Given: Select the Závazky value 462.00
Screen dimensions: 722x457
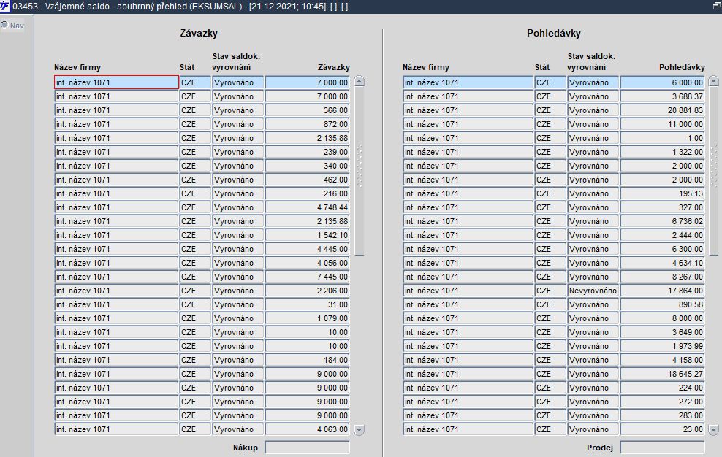Looking at the screenshot, I should 307,180.
